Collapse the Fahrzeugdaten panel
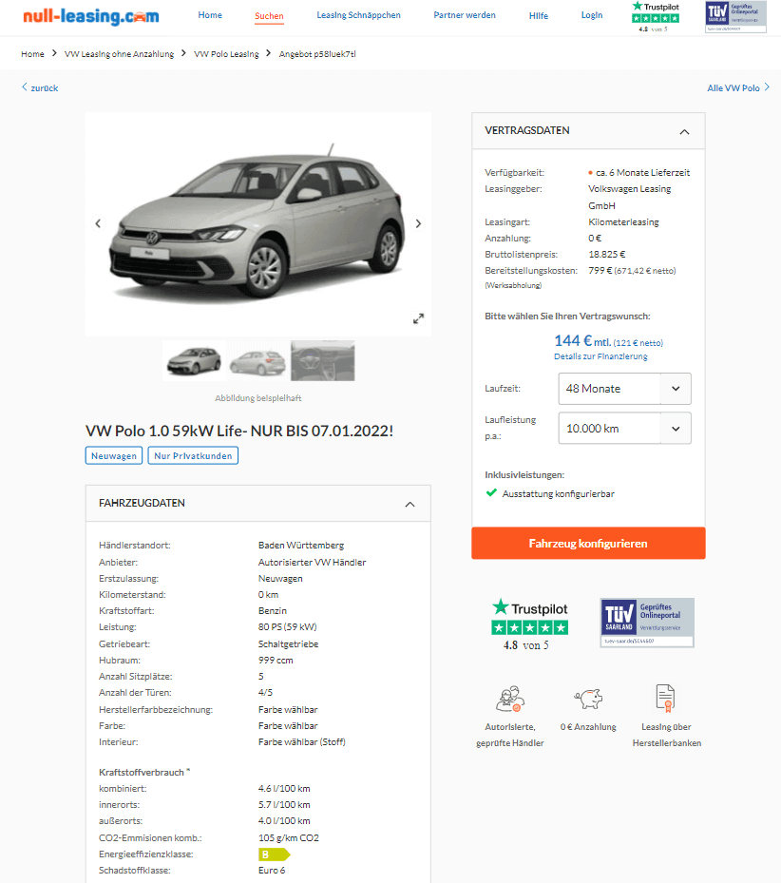 click(410, 505)
